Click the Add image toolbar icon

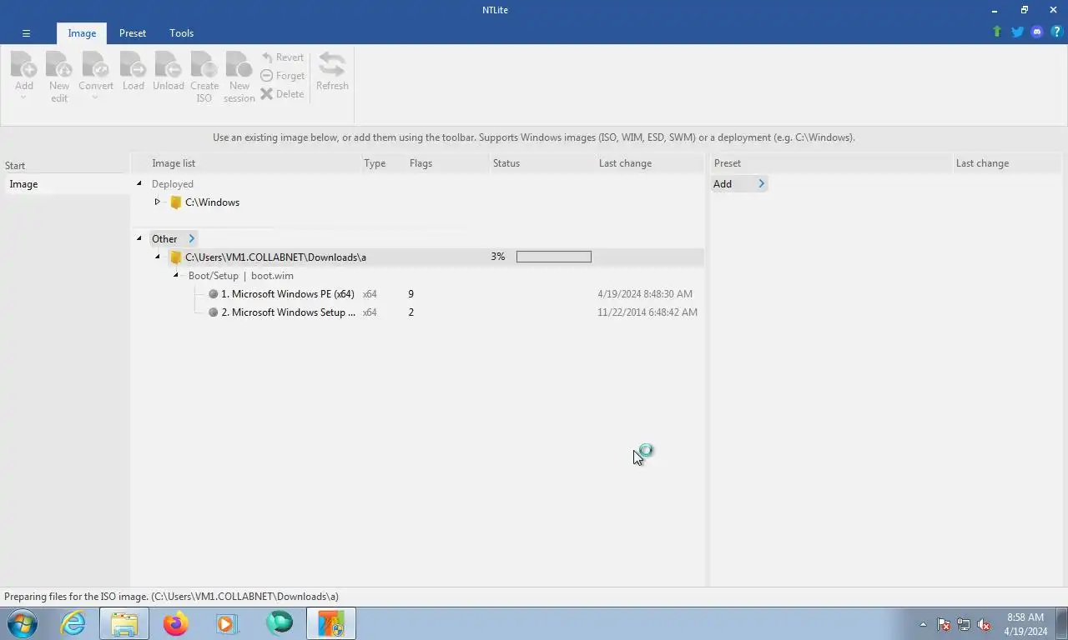[23, 65]
